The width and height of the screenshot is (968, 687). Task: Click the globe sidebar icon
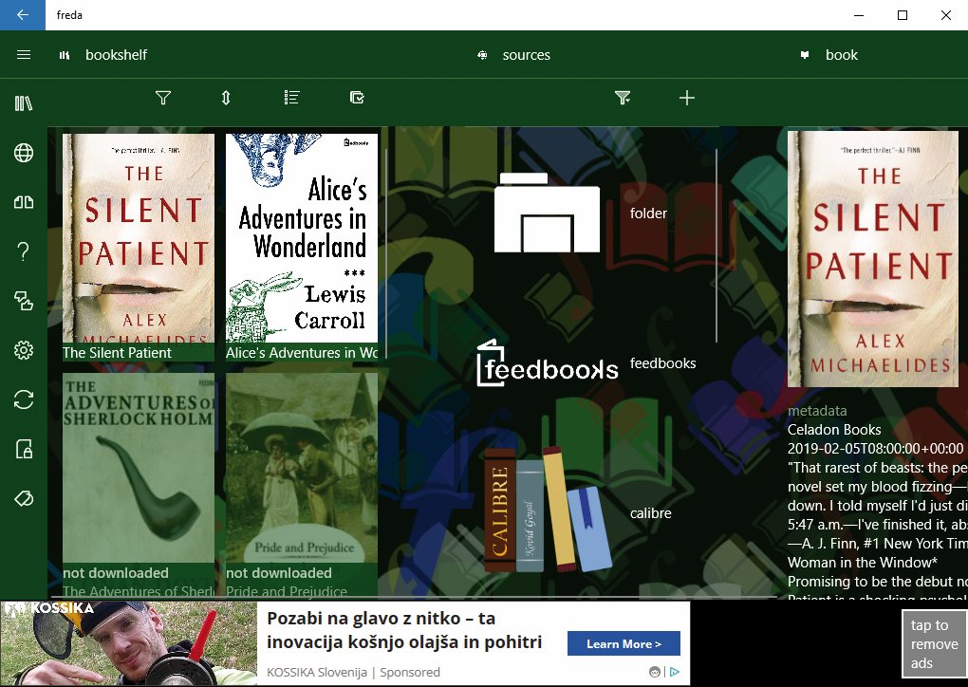click(24, 153)
